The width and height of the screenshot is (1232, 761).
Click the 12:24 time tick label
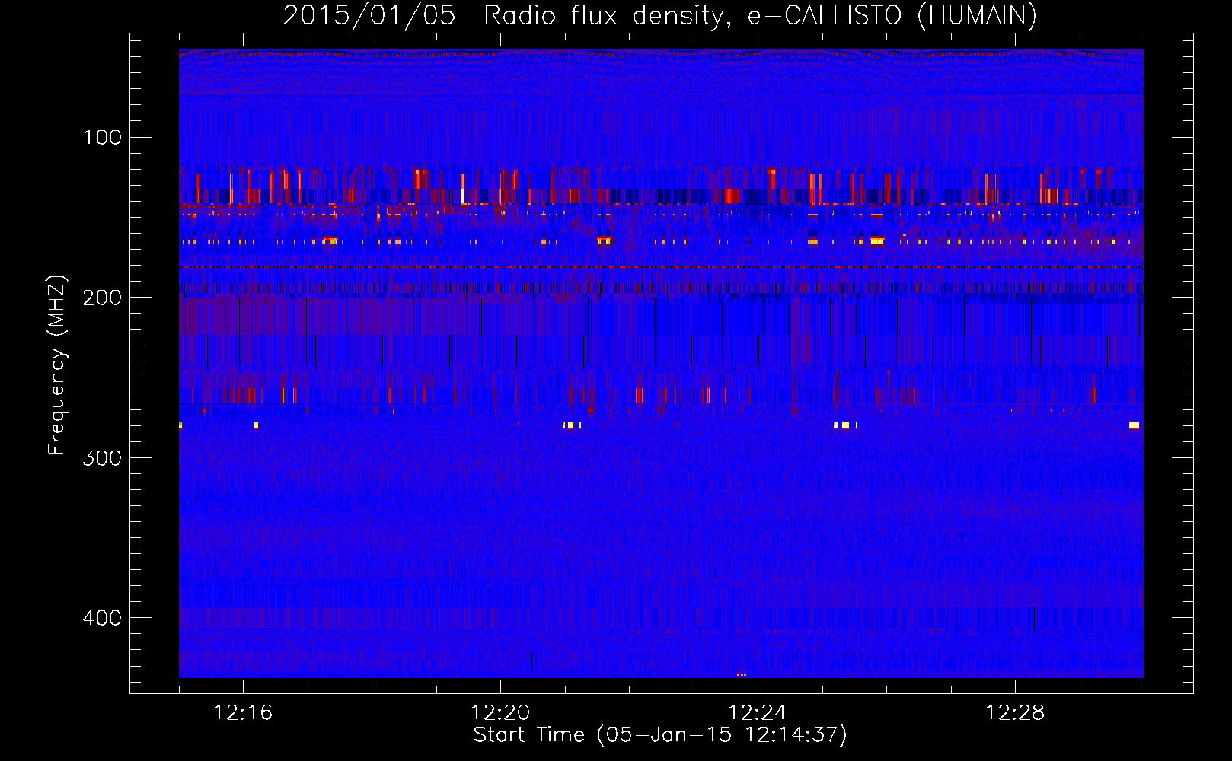(x=758, y=712)
